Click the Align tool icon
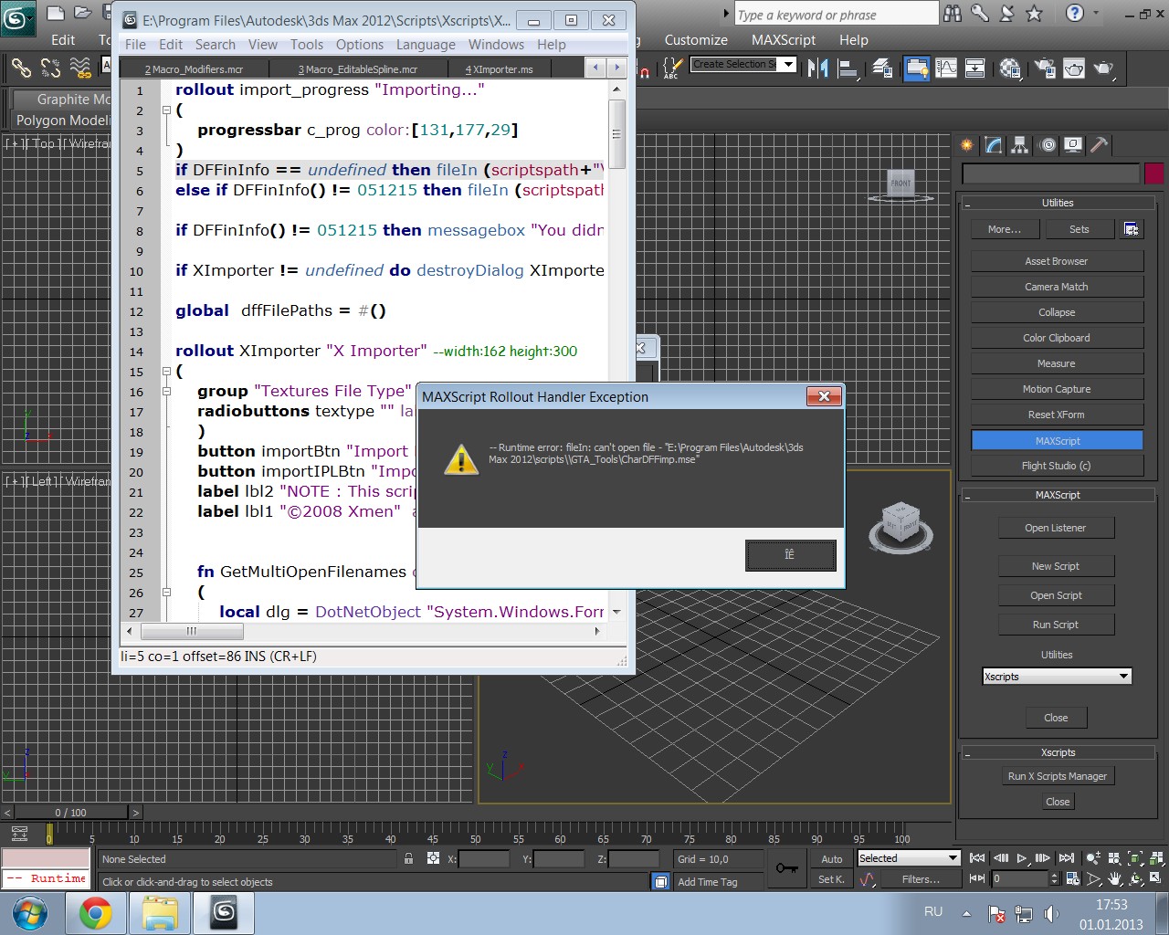 click(848, 68)
